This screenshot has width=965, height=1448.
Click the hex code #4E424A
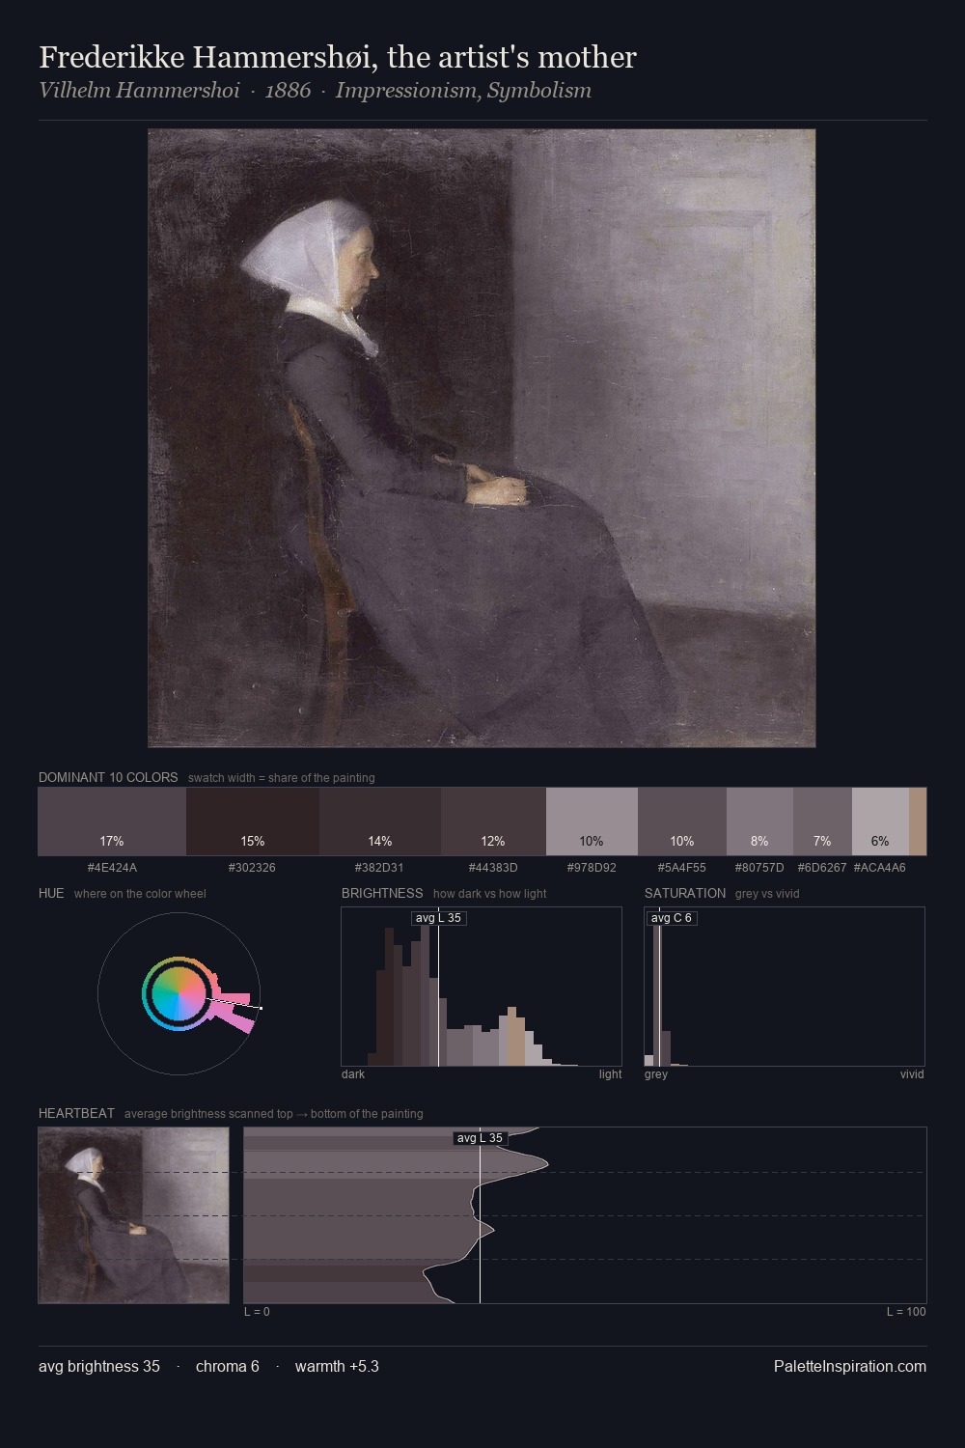[112, 868]
